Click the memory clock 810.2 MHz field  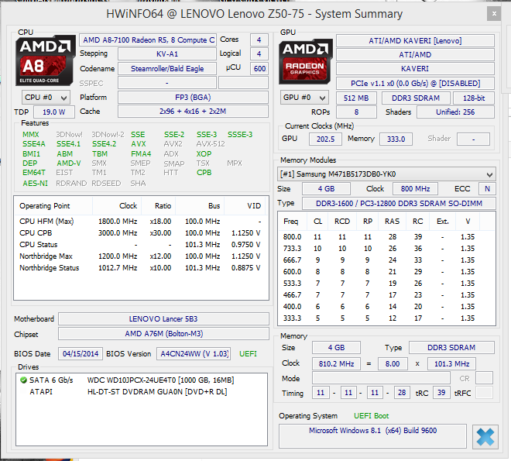[x=336, y=364]
